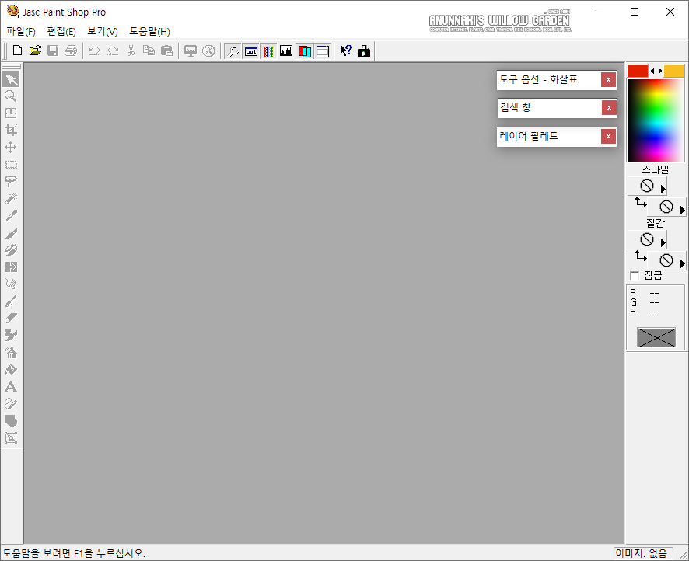Select the Eraser tool
This screenshot has height=561, width=689.
tap(11, 318)
